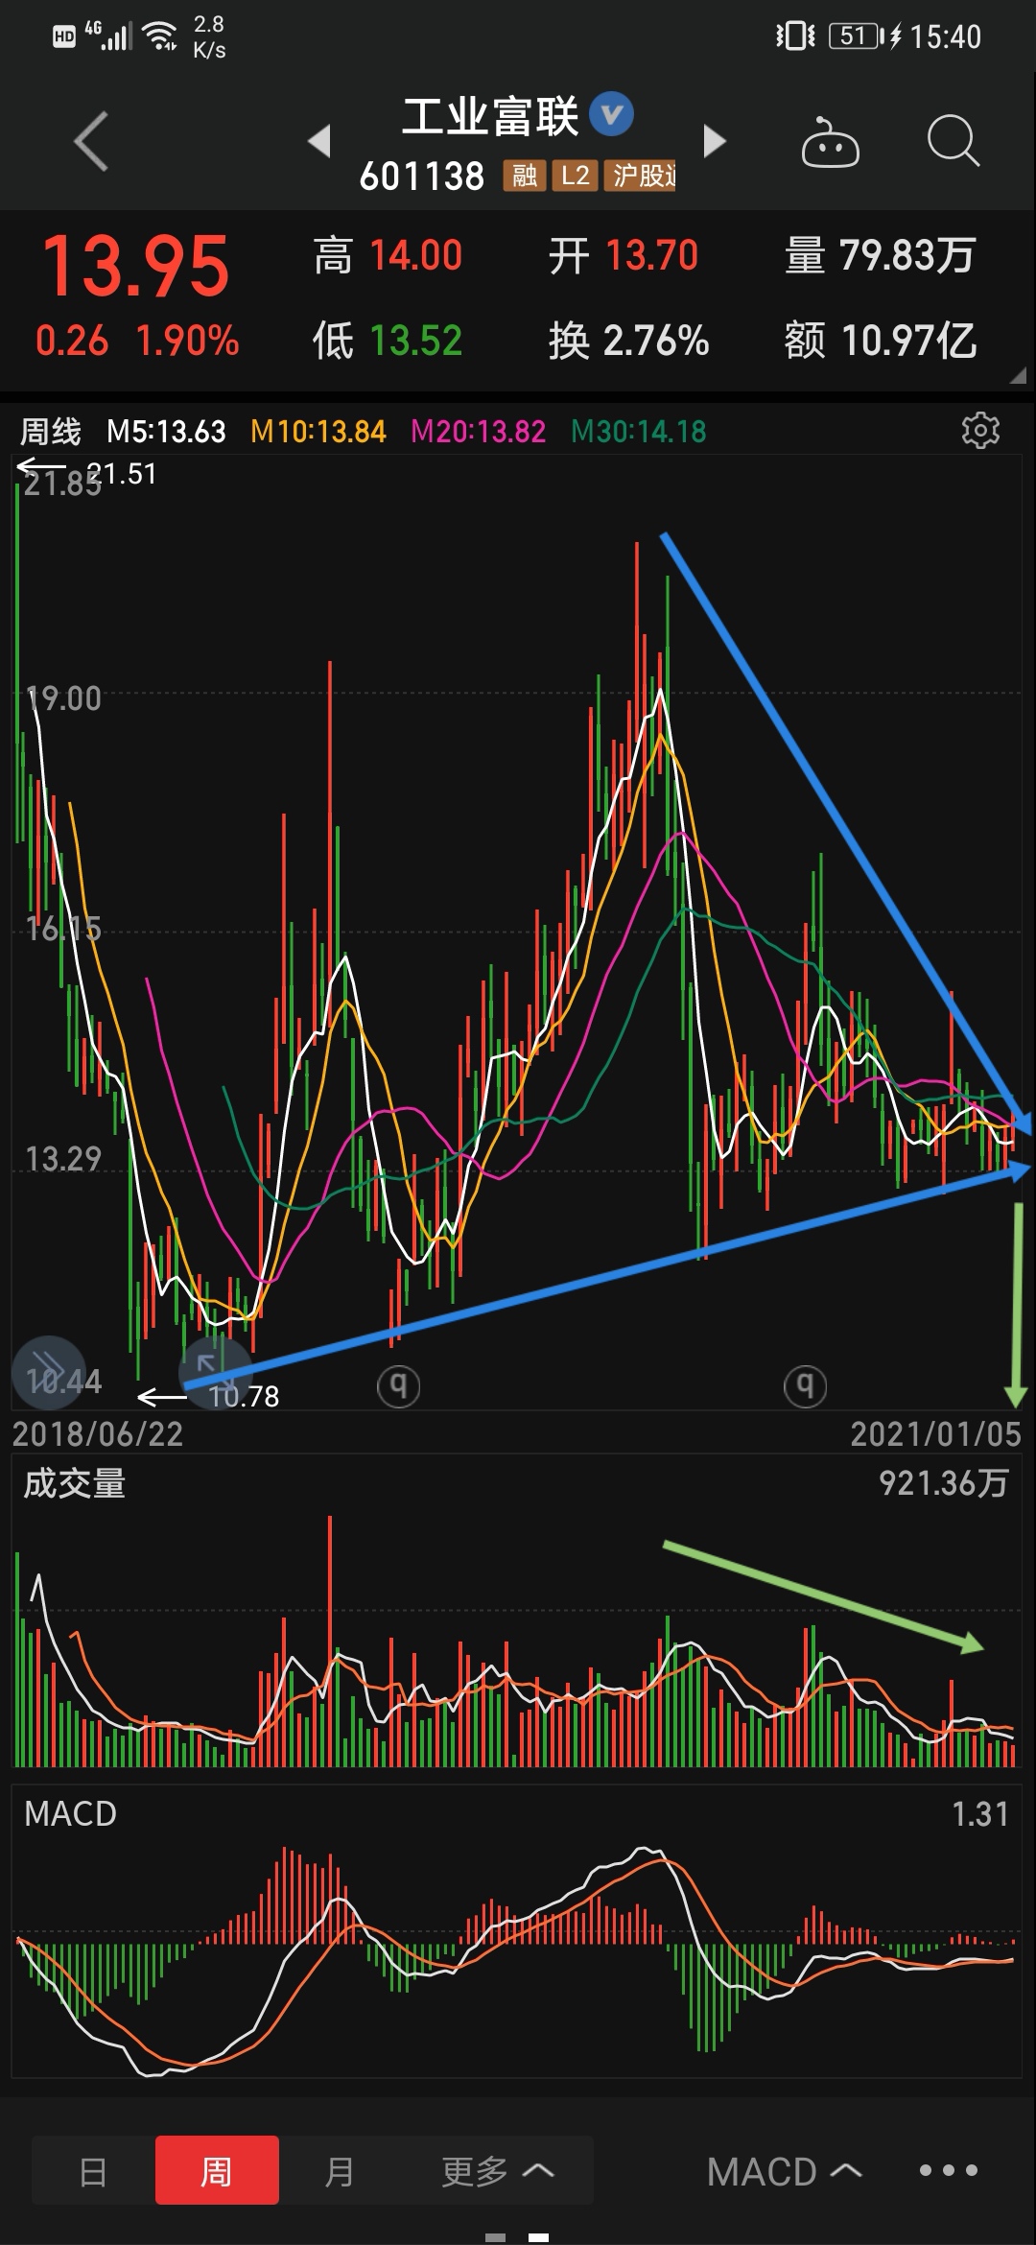The width and height of the screenshot is (1036, 2245).
Task: Tap the current price 13.95
Action: click(135, 267)
